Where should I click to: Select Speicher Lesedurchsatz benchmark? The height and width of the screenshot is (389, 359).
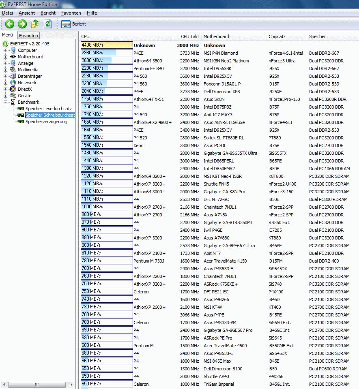click(x=48, y=109)
